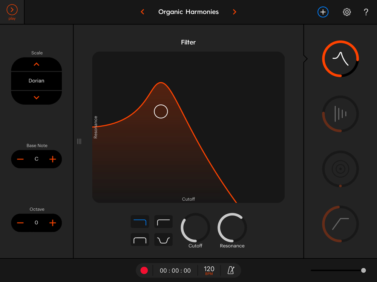Select the notch filter shape
This screenshot has width=377, height=282.
tap(164, 240)
